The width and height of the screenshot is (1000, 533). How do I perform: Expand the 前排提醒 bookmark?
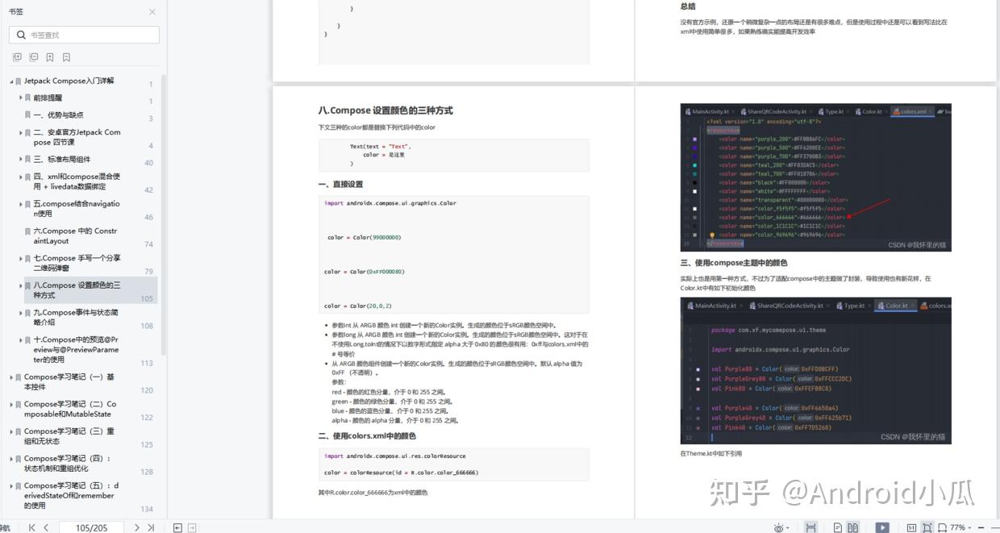pos(21,98)
